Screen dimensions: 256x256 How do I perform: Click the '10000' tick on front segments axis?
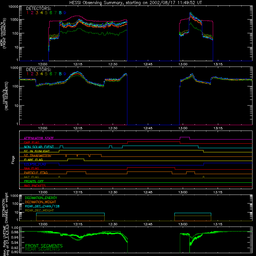point(13,7)
